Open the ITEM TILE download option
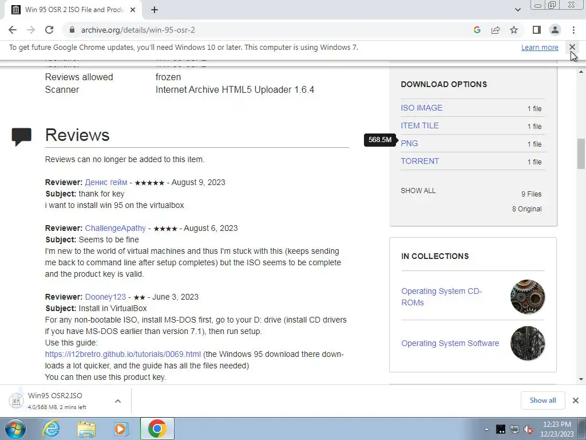Screen dimensions: 586x440 (419, 125)
